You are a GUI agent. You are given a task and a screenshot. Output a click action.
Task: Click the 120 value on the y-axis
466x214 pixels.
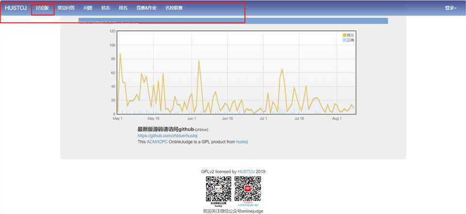coord(112,31)
